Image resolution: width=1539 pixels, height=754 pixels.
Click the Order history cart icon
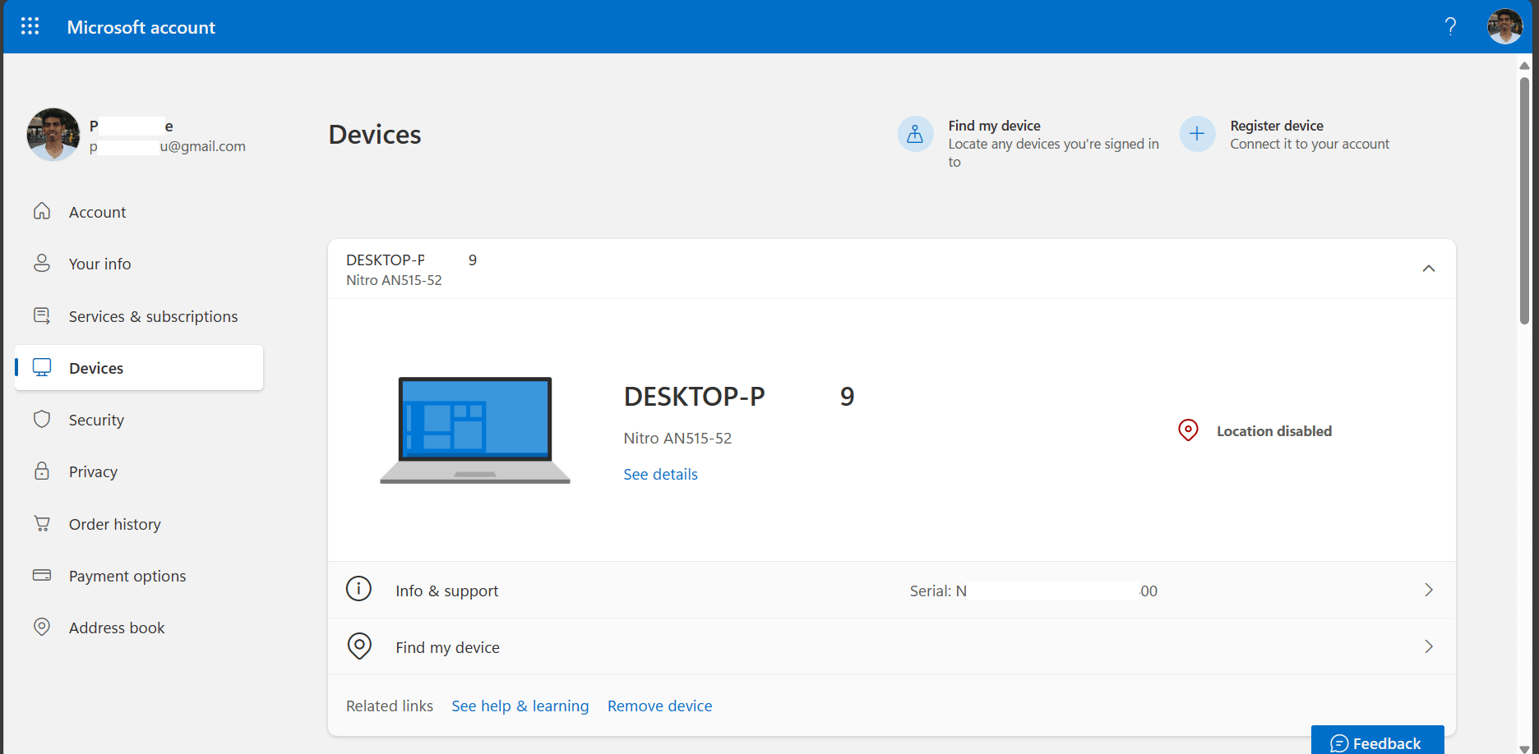[x=42, y=523]
